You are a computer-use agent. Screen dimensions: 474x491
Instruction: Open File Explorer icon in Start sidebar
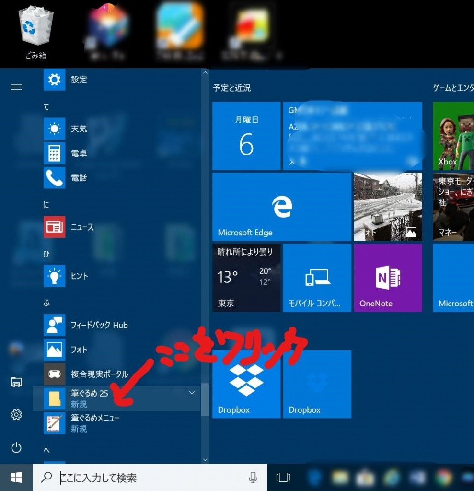click(x=16, y=382)
